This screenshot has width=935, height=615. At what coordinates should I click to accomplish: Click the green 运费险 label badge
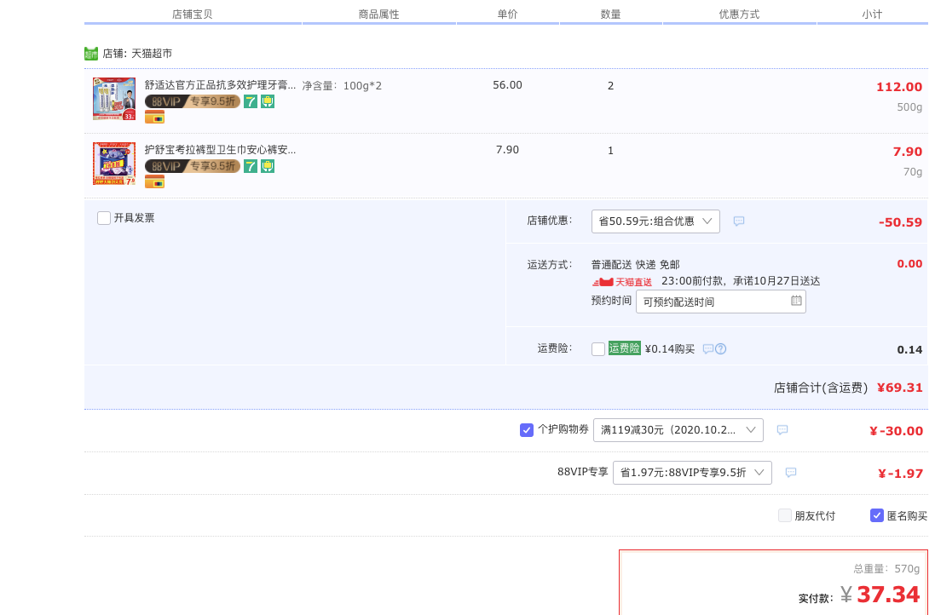coord(624,348)
